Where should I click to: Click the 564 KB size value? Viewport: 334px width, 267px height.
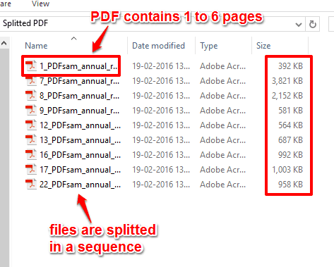(290, 125)
